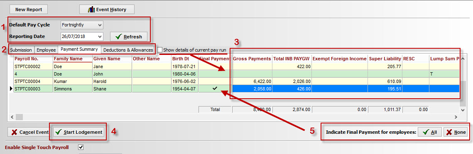Select payroll number STPTC00004 cell
This screenshot has height=154, width=473.
click(x=33, y=81)
